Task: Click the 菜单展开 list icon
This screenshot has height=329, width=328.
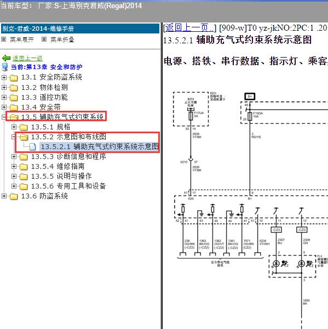Action: click(x=4, y=39)
